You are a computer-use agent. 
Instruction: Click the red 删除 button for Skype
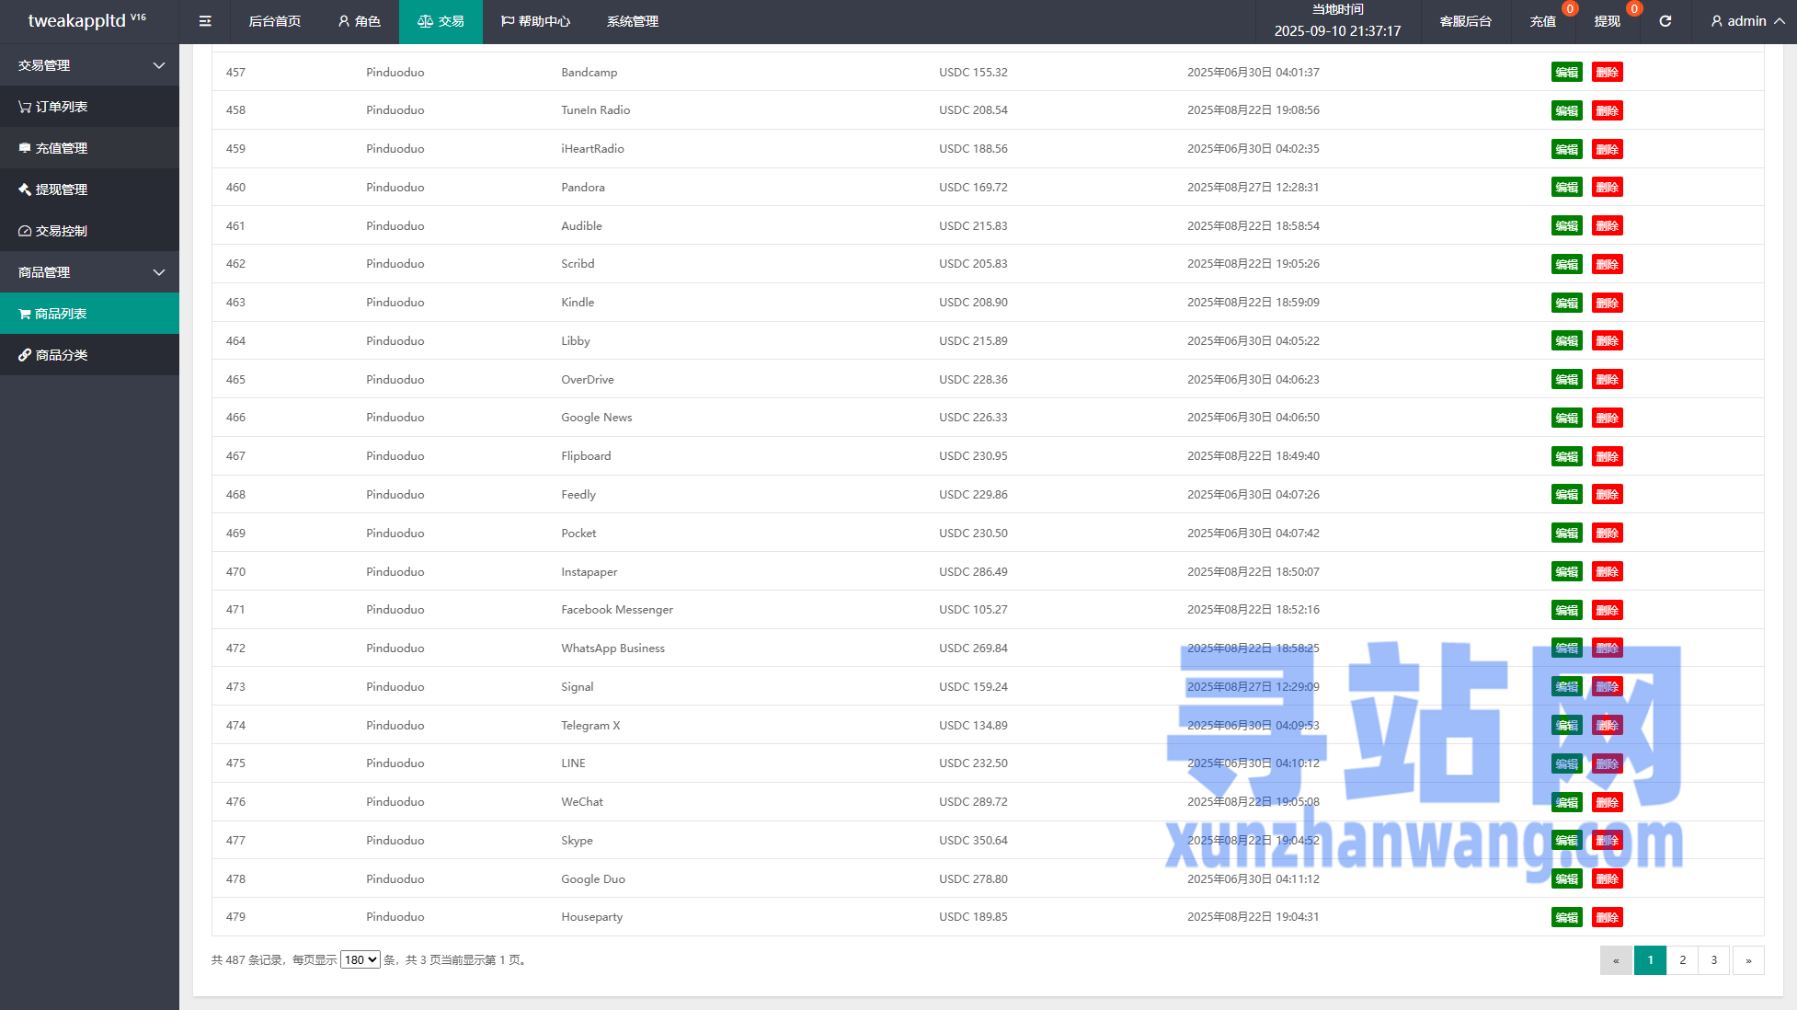tap(1607, 841)
